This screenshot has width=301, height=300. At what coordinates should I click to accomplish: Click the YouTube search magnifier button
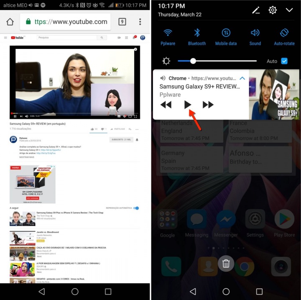click(102, 38)
